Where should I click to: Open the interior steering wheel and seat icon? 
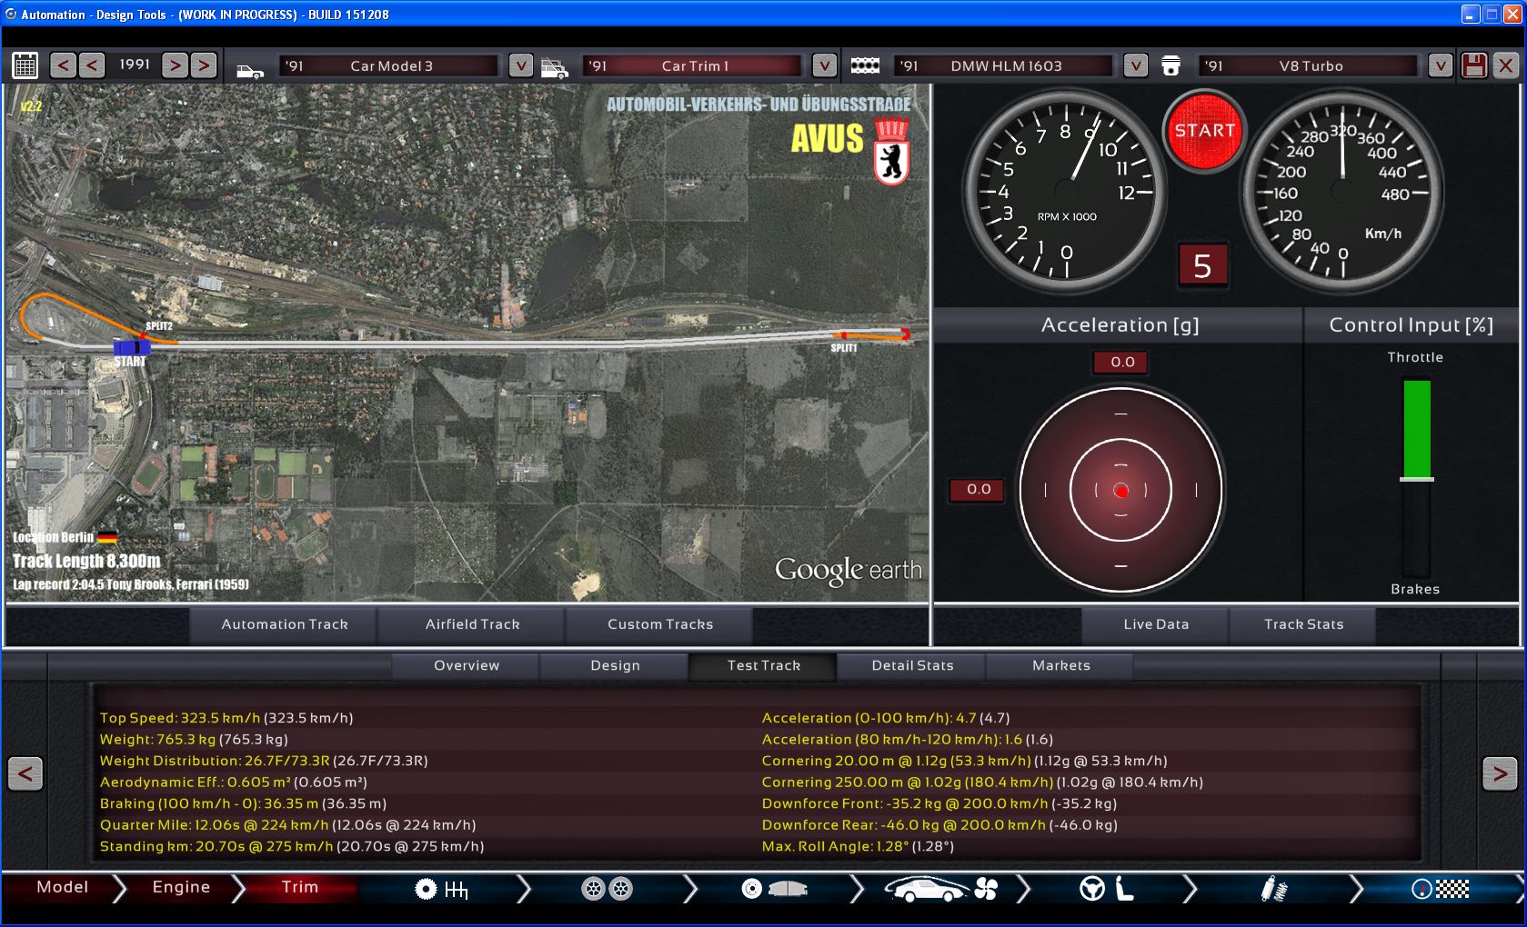click(1106, 889)
